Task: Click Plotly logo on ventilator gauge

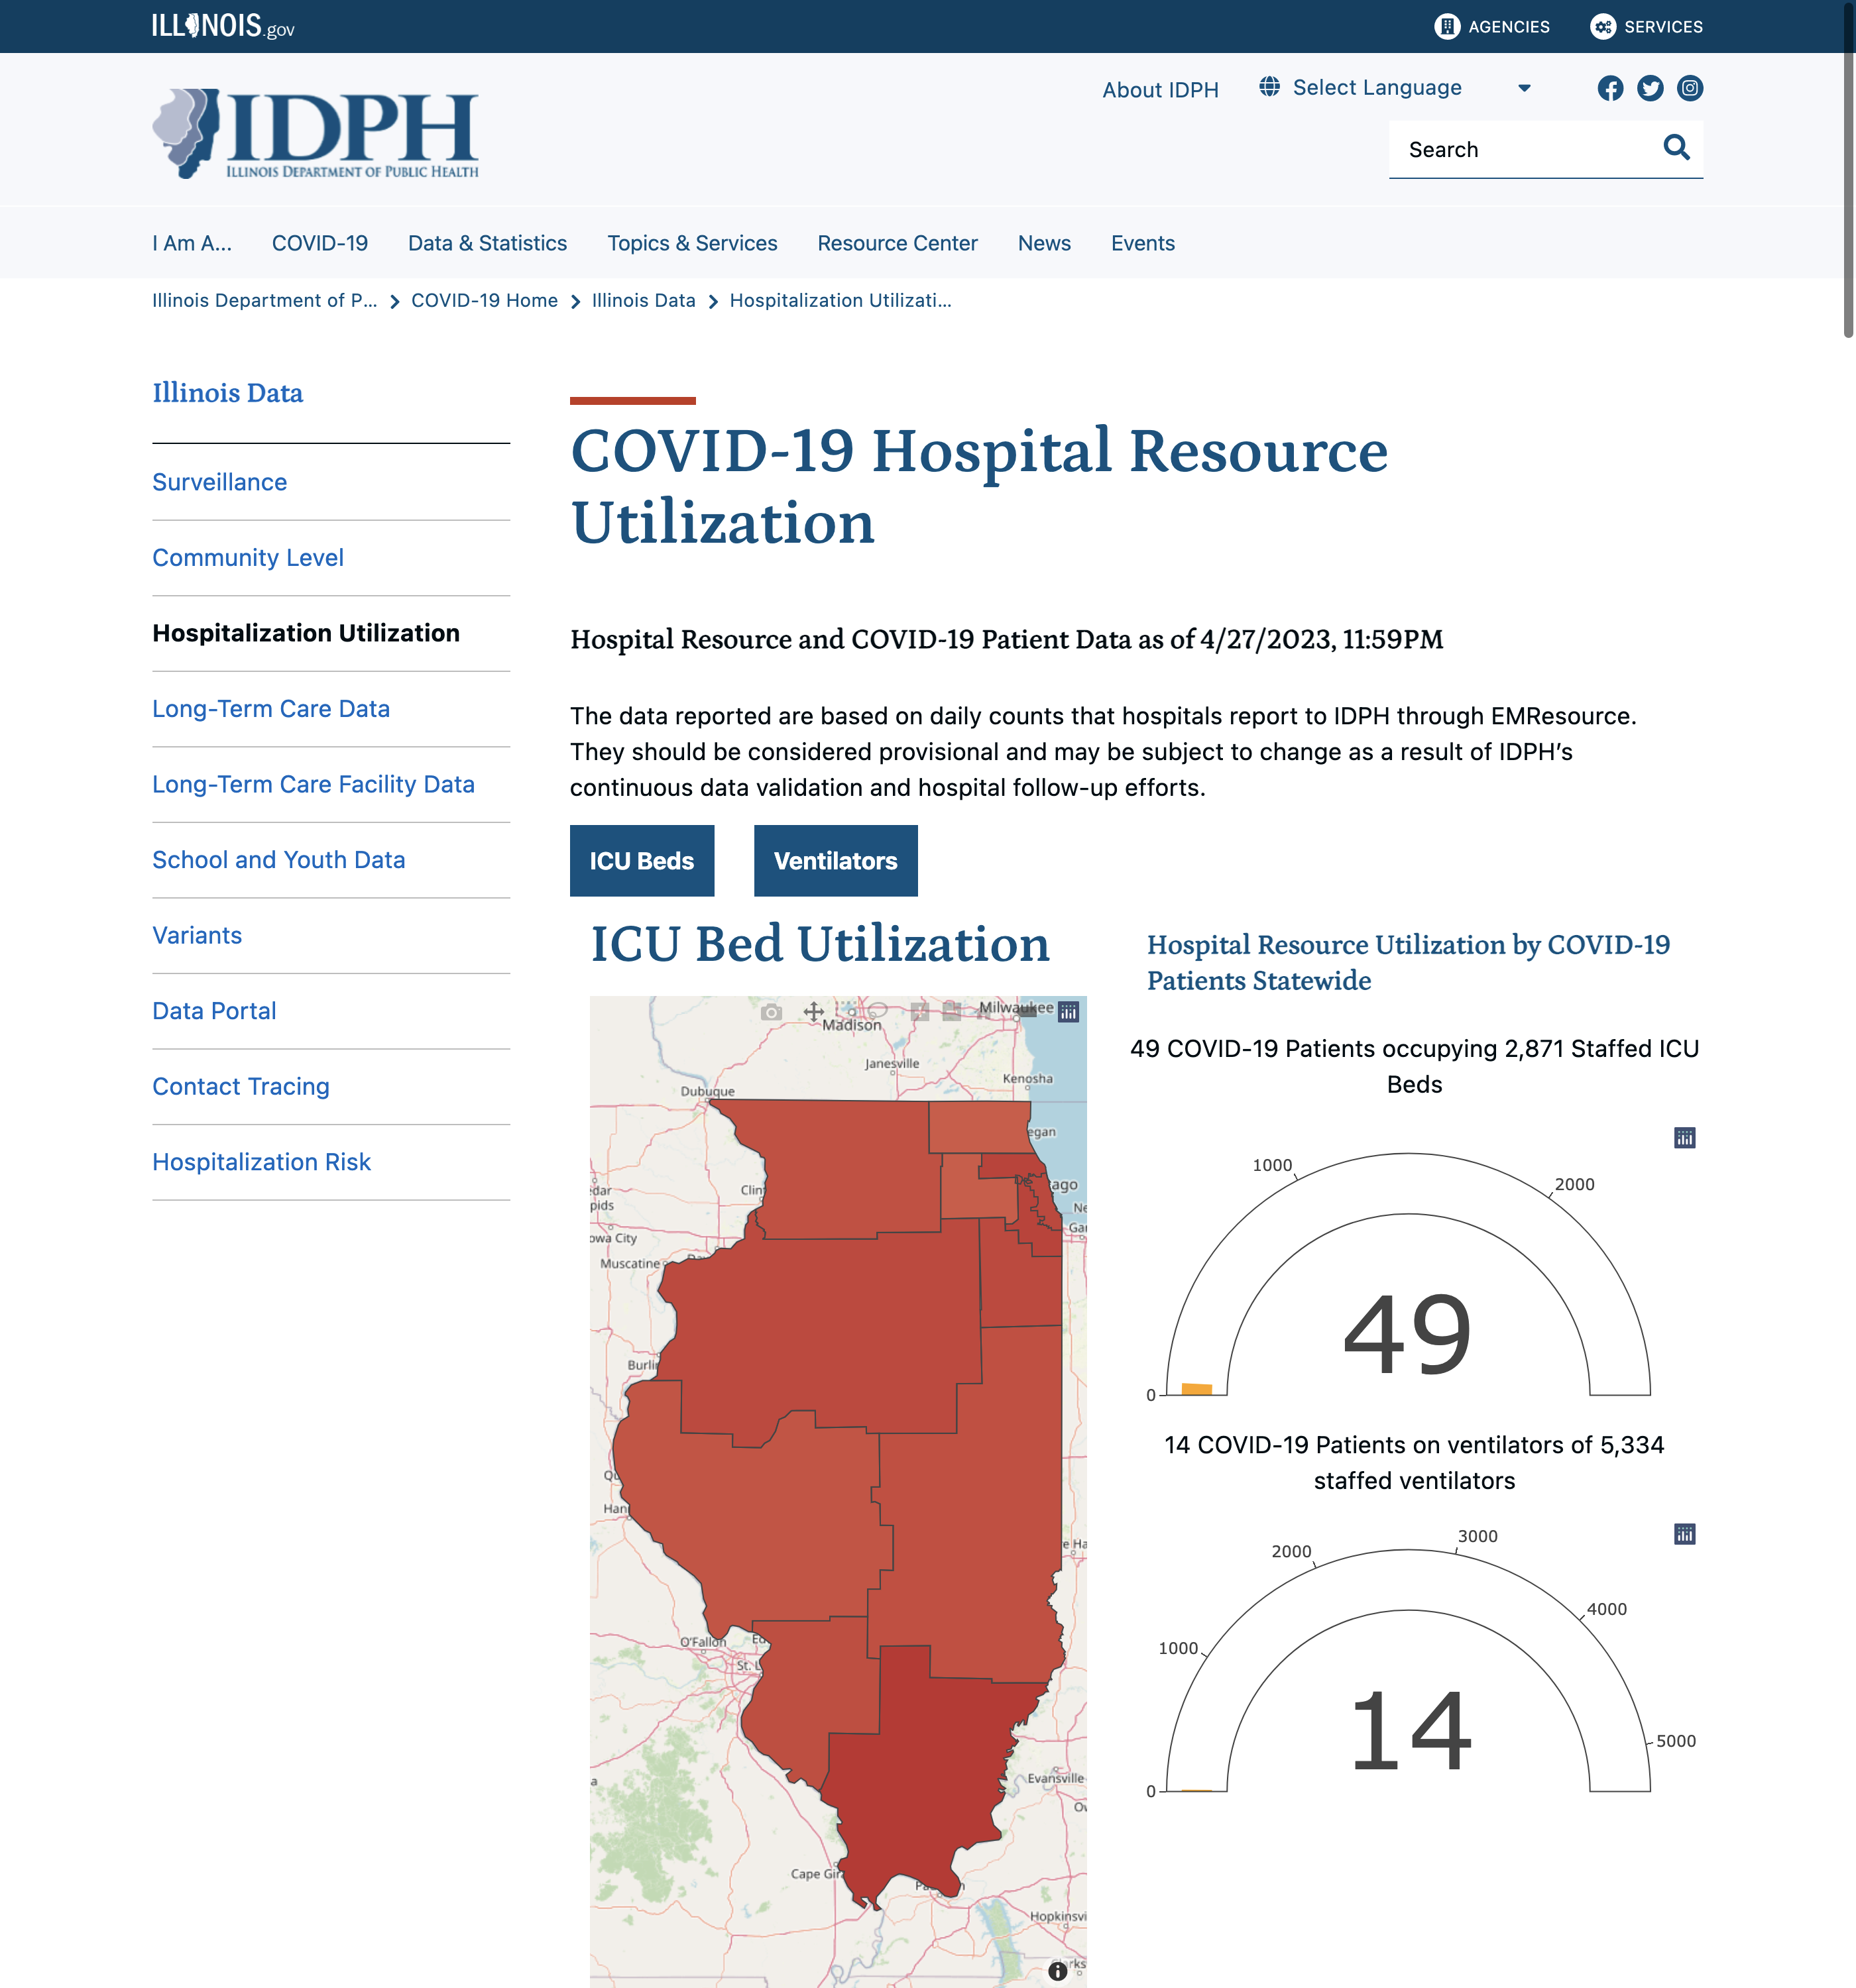Action: 1685,1534
